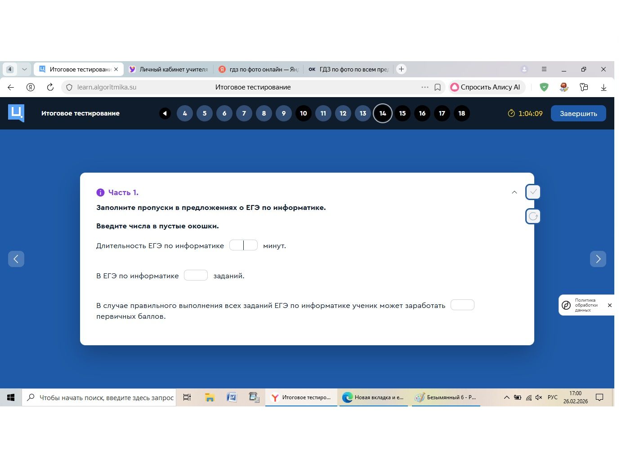
Task: Jump to question 12
Action: coord(343,113)
